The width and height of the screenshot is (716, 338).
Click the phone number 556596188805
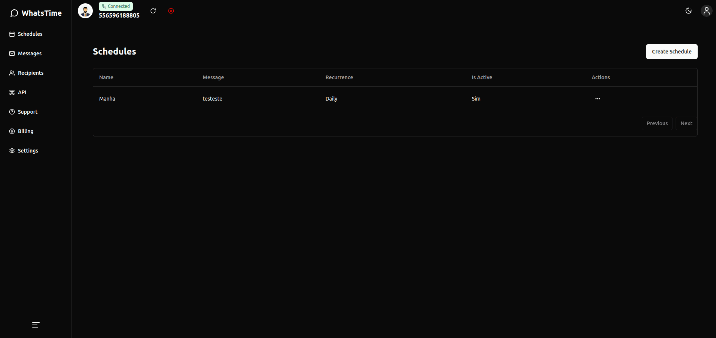[119, 15]
